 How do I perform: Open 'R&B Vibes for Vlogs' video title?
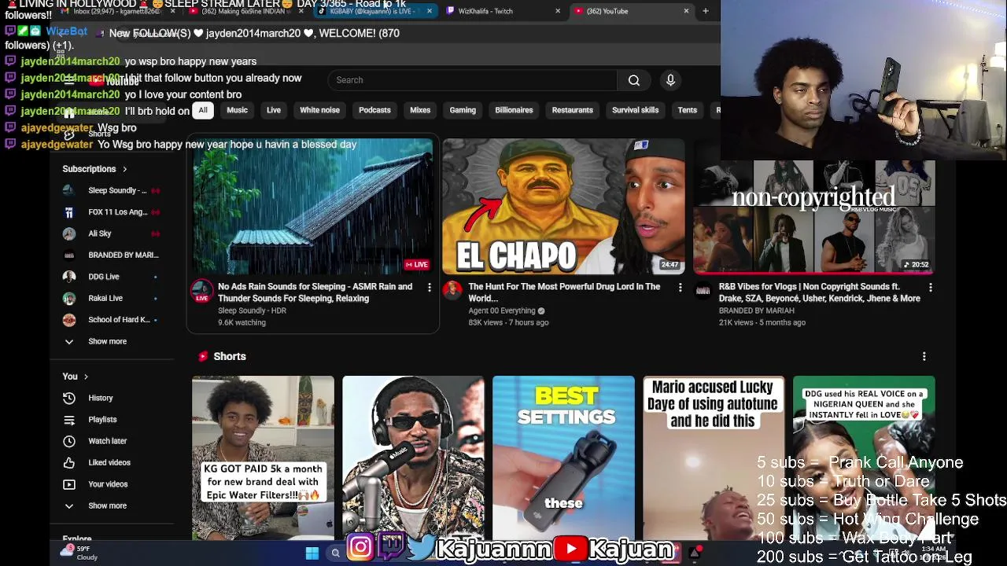point(819,292)
